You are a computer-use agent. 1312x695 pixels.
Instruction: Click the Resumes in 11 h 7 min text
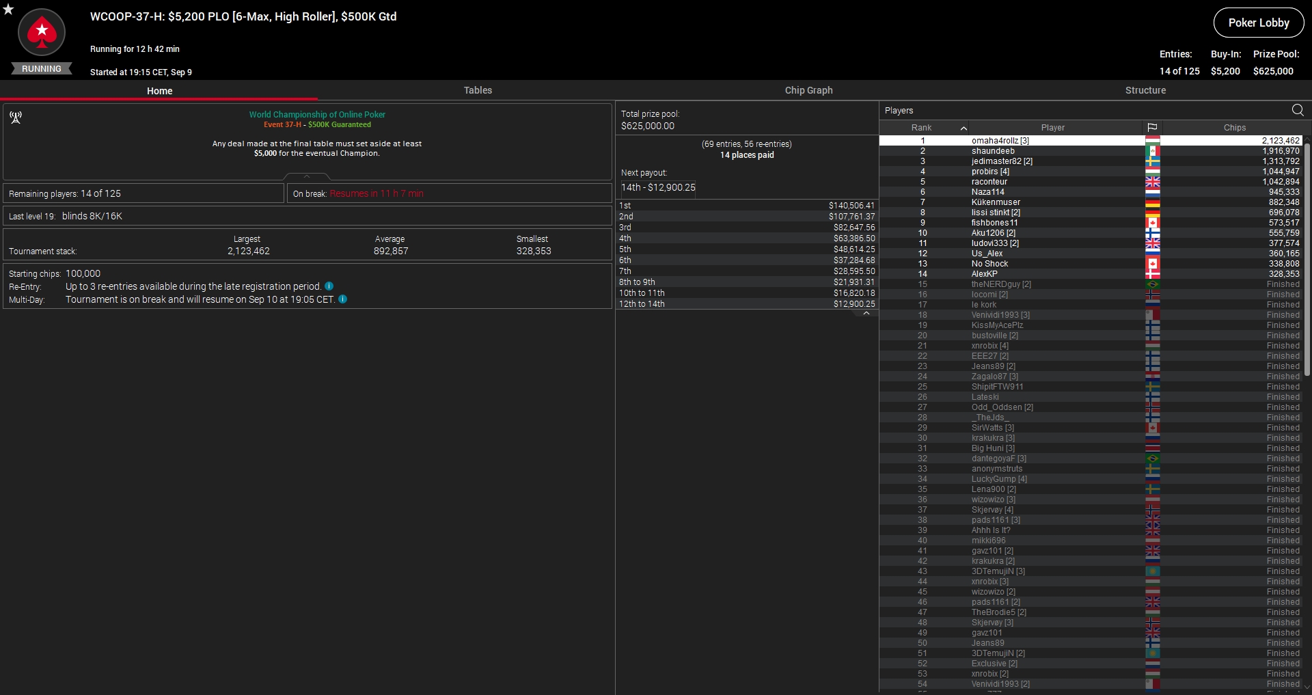(377, 194)
